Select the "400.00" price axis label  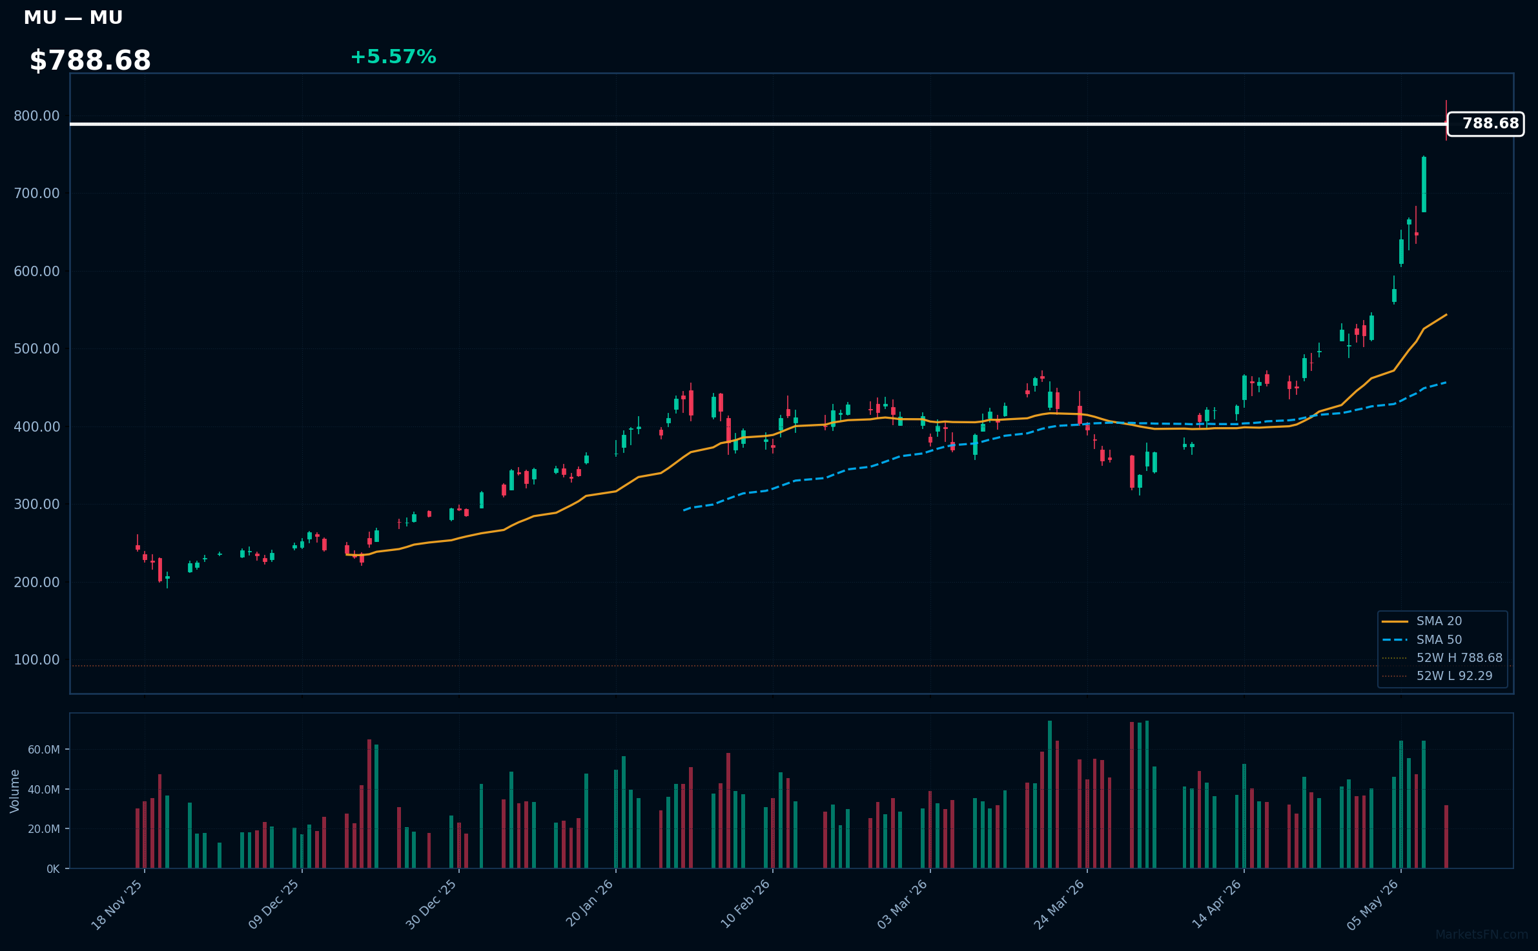pos(36,427)
